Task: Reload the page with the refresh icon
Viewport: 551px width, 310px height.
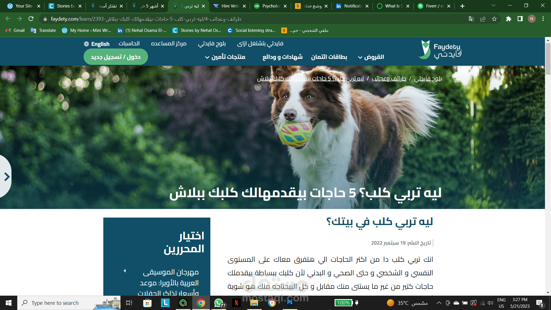Action: pyautogui.click(x=31, y=19)
